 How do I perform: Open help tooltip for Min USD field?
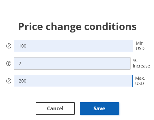(x=9, y=46)
